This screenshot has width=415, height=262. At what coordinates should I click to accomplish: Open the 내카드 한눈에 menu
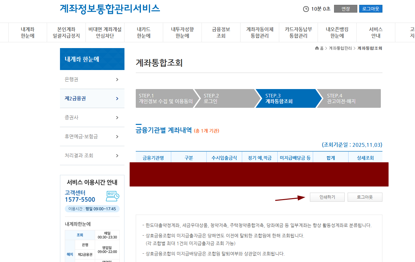[x=143, y=32]
